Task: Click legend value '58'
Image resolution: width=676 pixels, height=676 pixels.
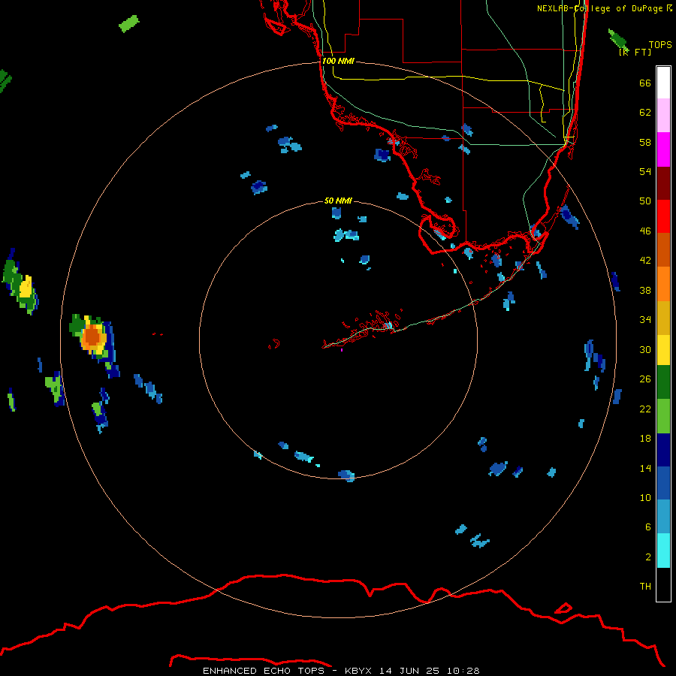Action: click(645, 142)
